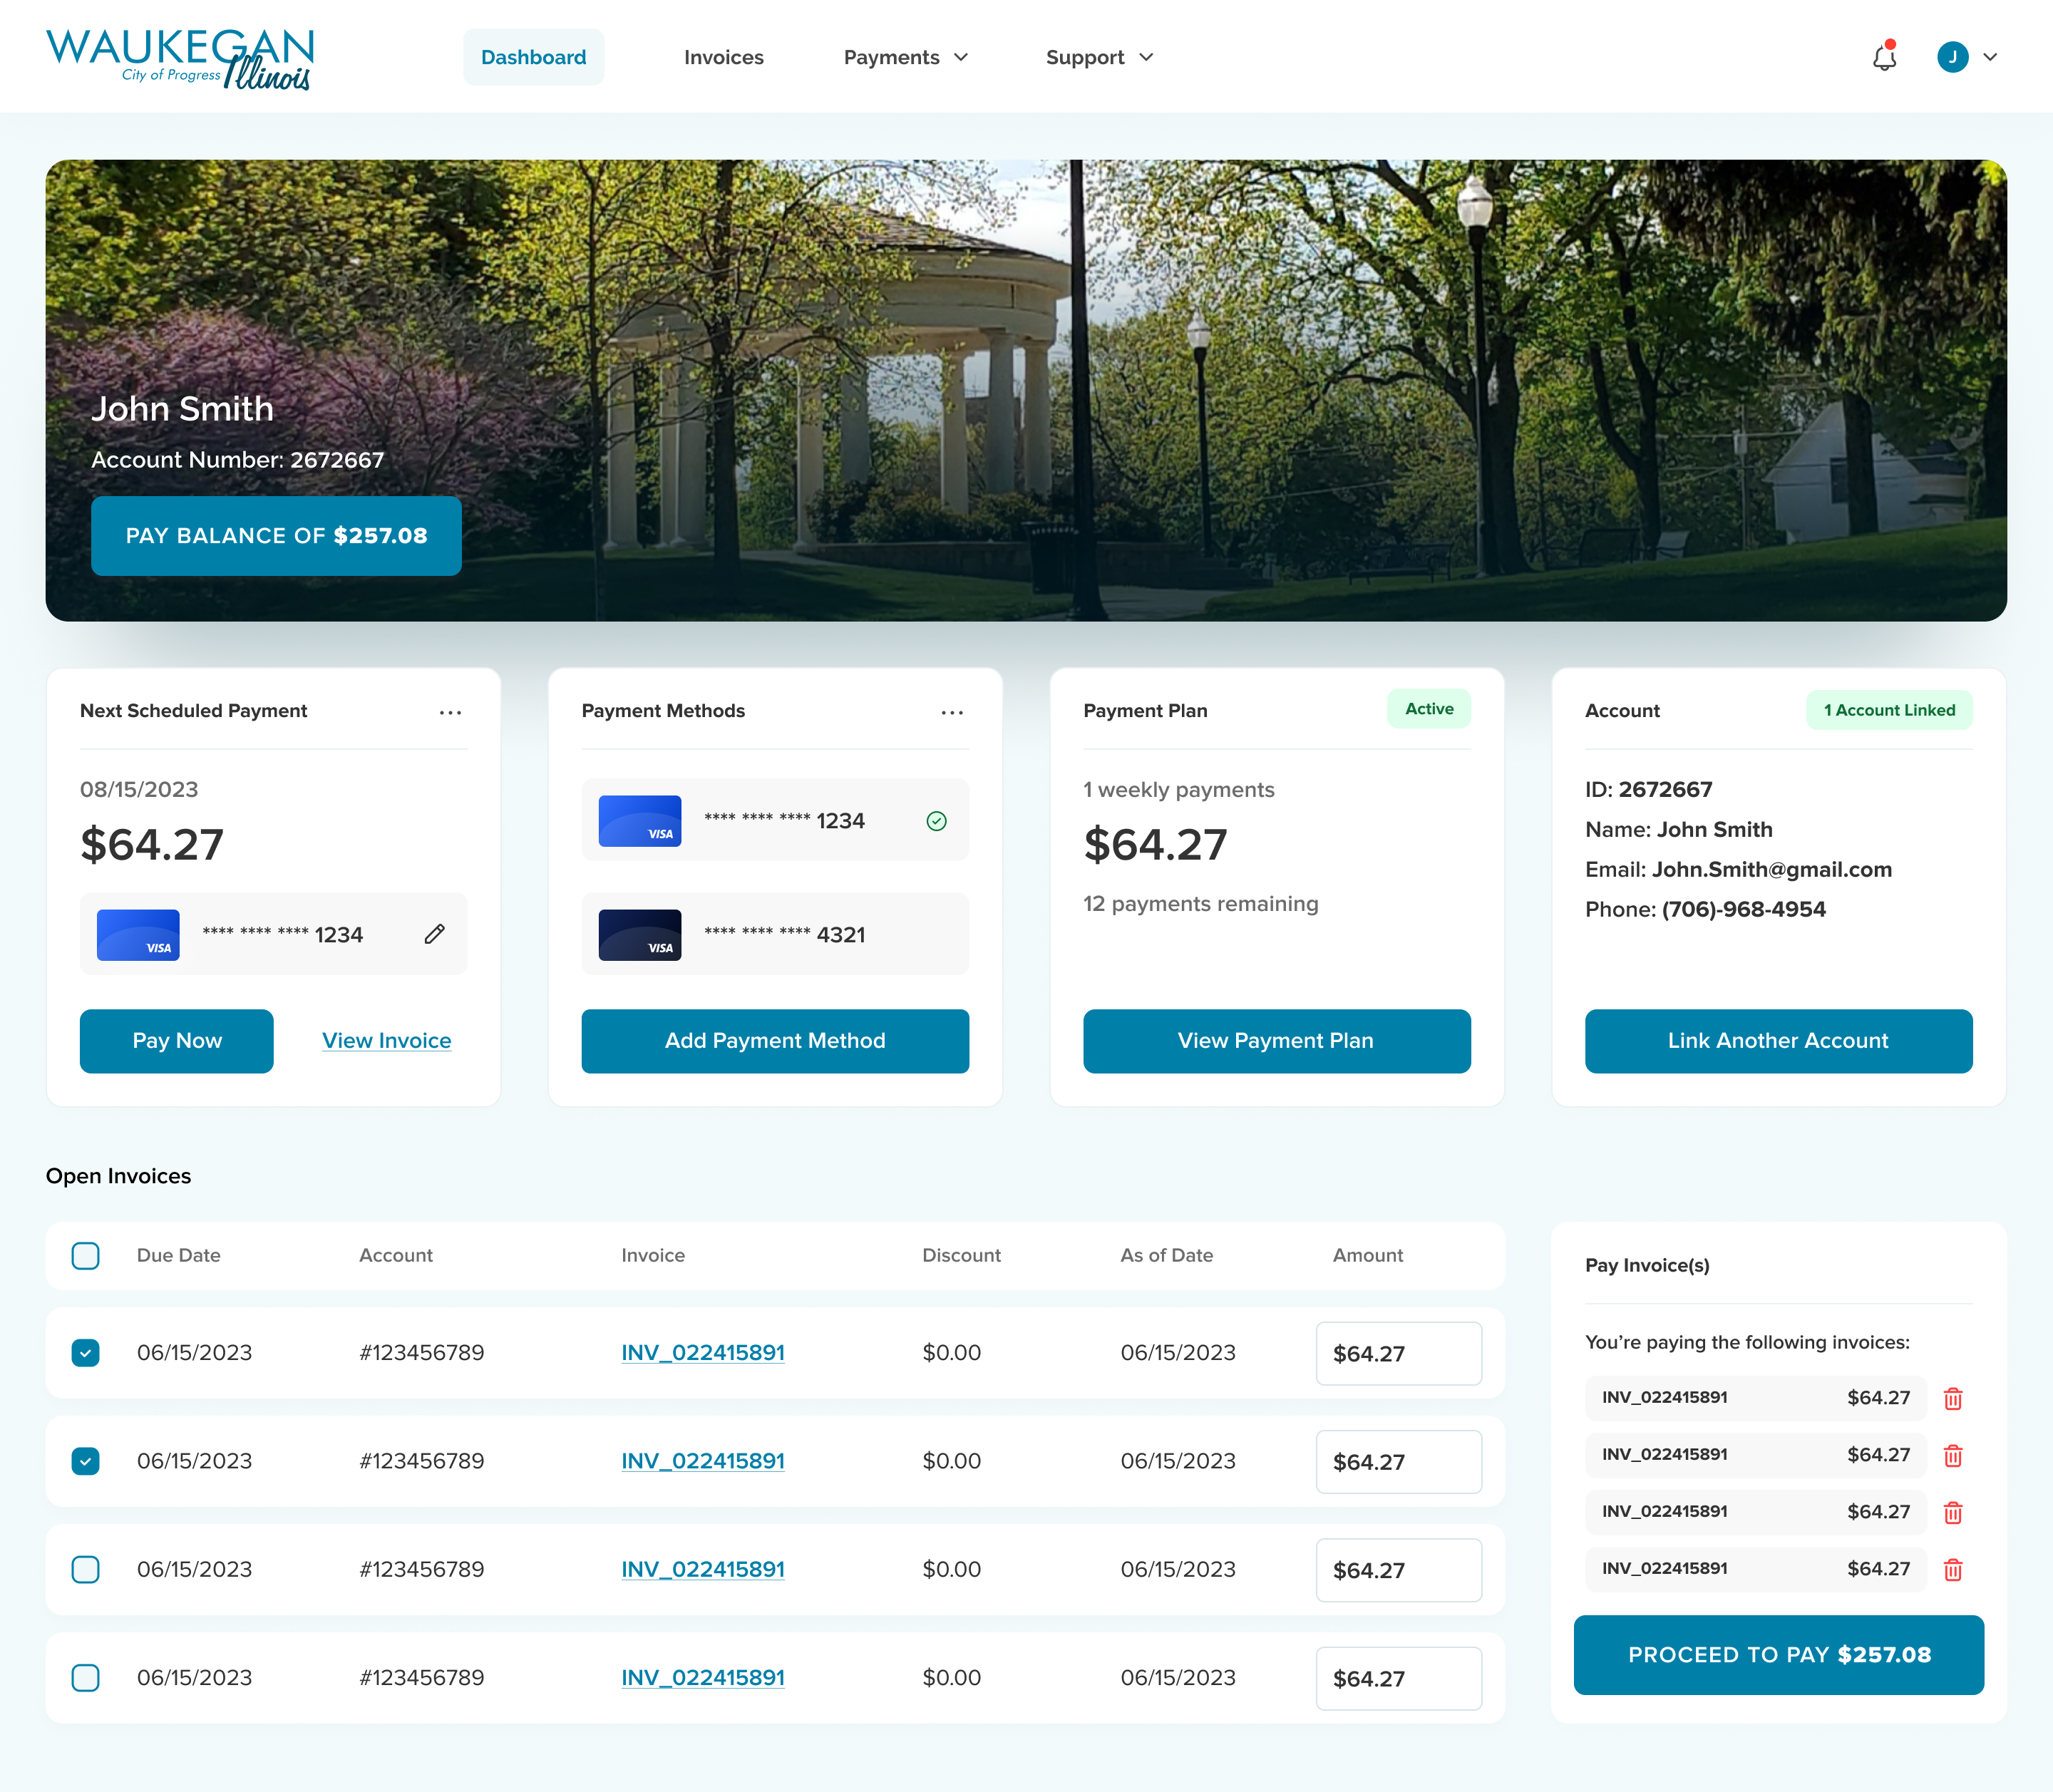
Task: Expand the Payments navigation dropdown
Action: 906,57
